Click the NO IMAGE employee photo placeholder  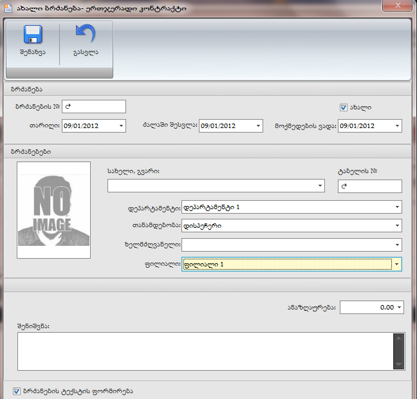point(53,210)
